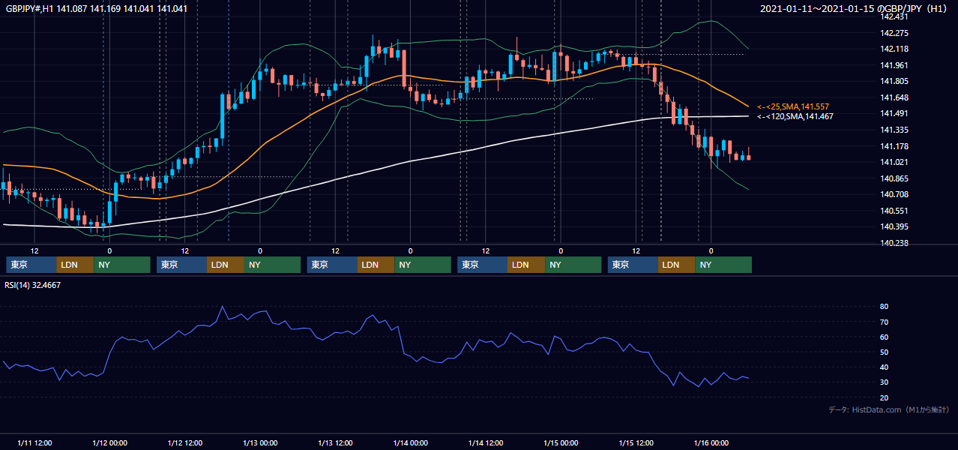
Task: Click RSI scale label 80
Action: click(x=885, y=307)
